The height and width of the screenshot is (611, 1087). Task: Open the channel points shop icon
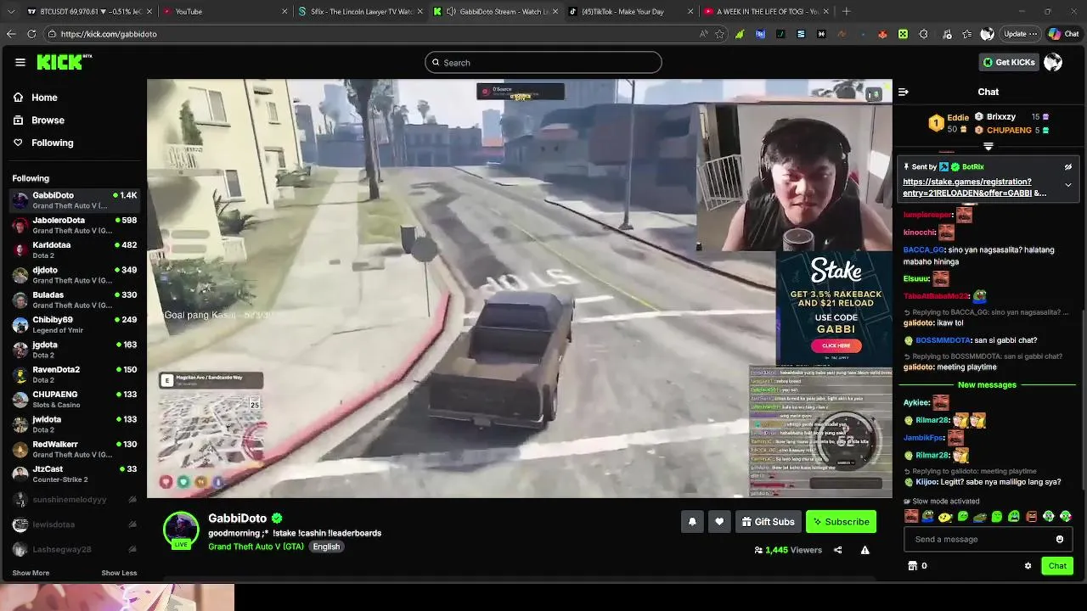point(912,566)
